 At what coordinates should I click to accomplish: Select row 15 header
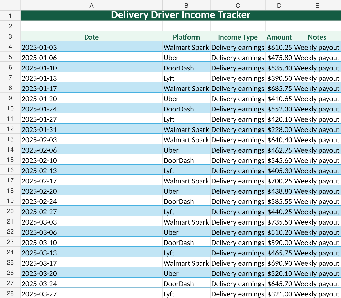click(10, 160)
